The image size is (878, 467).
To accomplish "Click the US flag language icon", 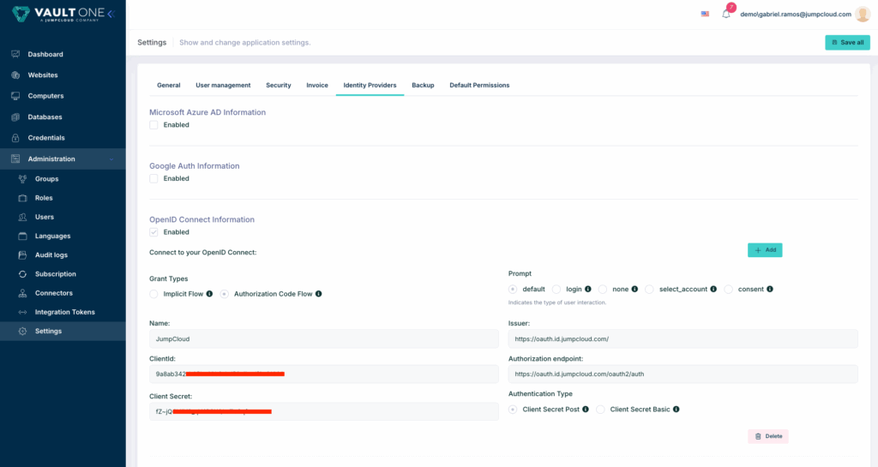I will coord(705,15).
